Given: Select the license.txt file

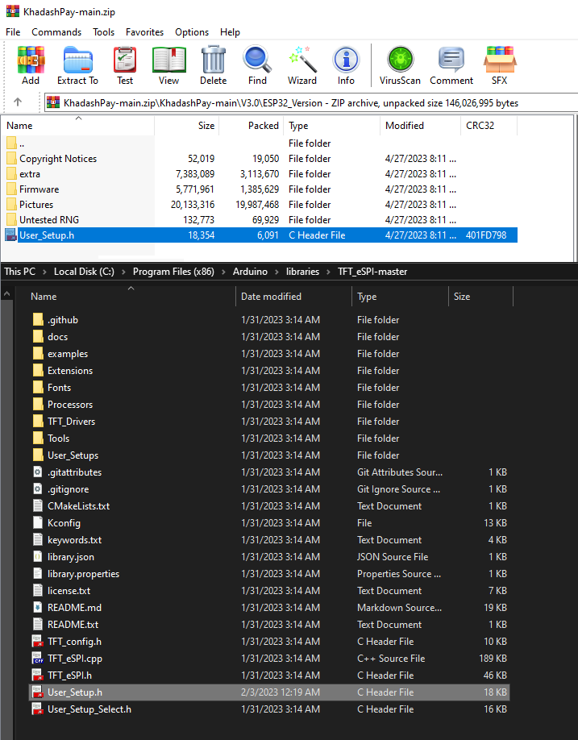Looking at the screenshot, I should (269, 590).
